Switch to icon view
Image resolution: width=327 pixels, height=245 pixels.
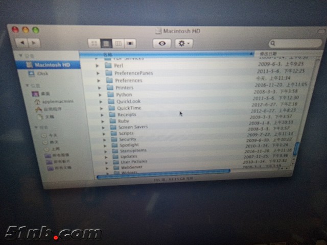pyautogui.click(x=94, y=43)
